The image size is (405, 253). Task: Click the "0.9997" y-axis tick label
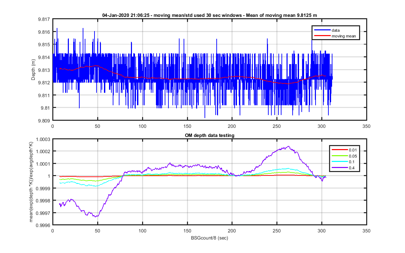click(43, 213)
